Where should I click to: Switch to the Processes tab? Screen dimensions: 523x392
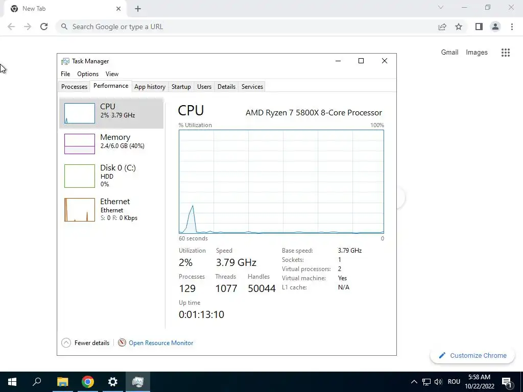pos(74,87)
